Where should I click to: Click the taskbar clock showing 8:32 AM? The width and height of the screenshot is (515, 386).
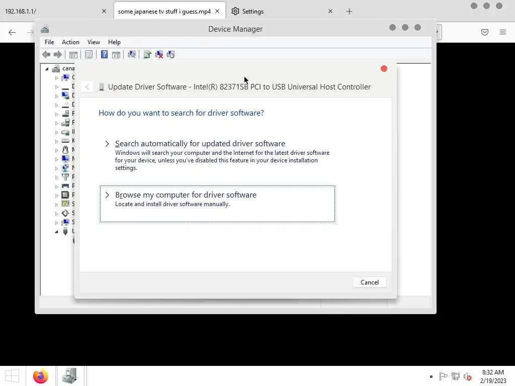[493, 376]
